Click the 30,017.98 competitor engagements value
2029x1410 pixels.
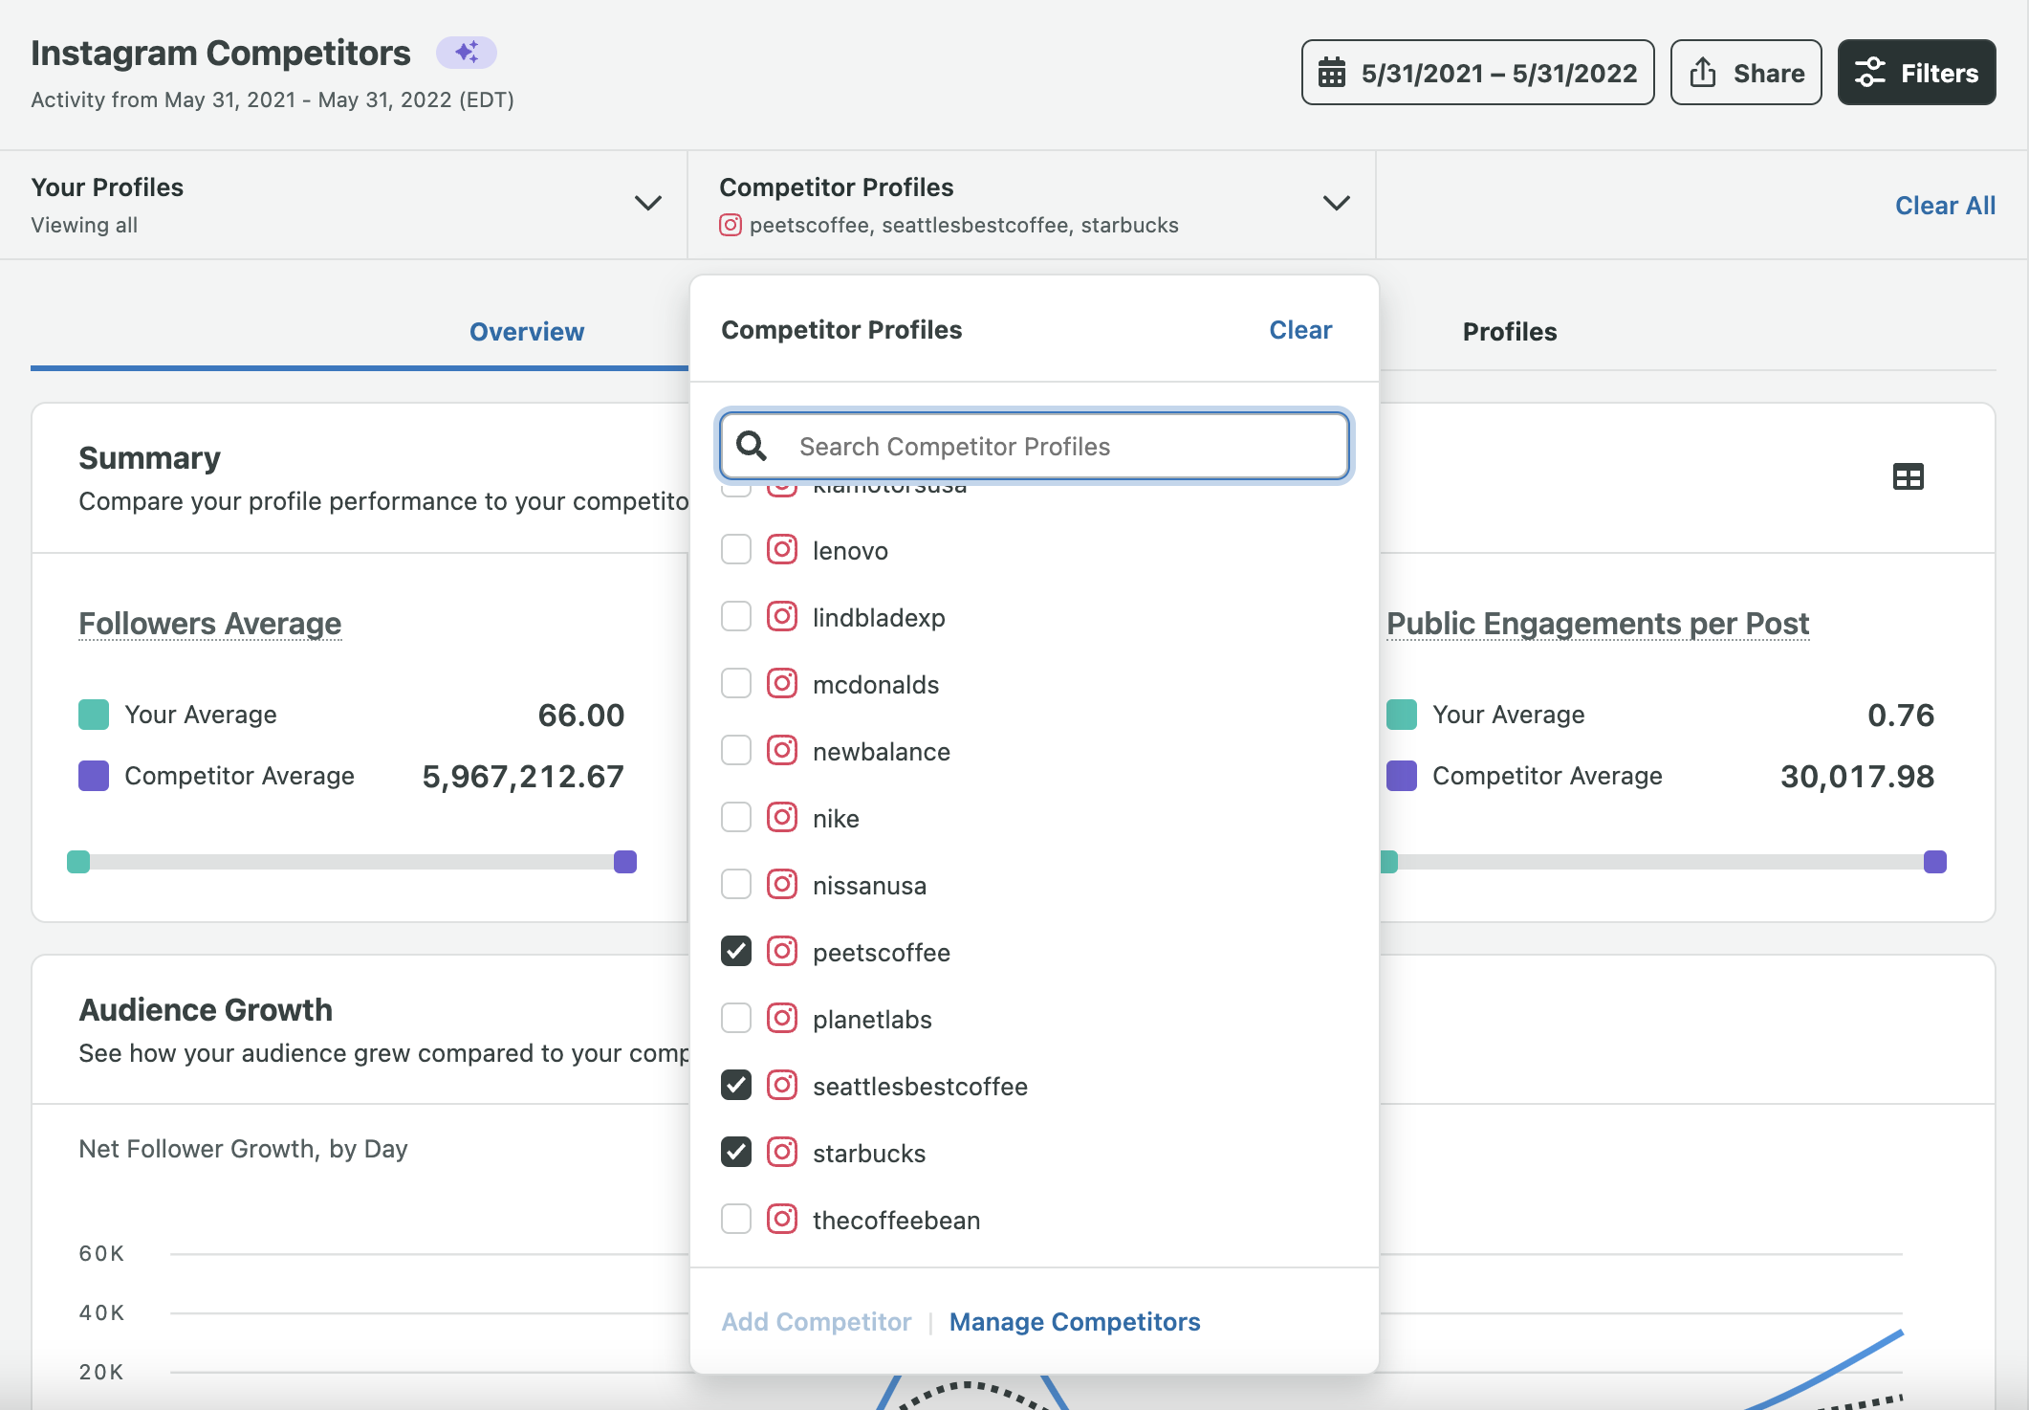click(x=1857, y=776)
